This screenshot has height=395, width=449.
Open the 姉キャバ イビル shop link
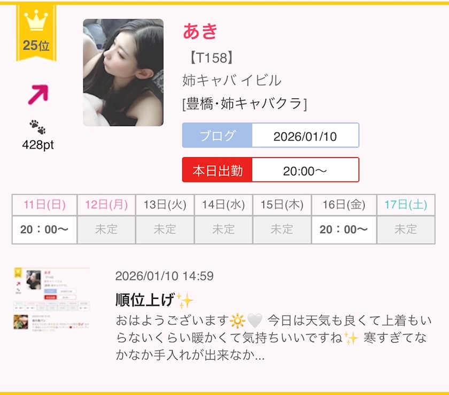(x=231, y=80)
